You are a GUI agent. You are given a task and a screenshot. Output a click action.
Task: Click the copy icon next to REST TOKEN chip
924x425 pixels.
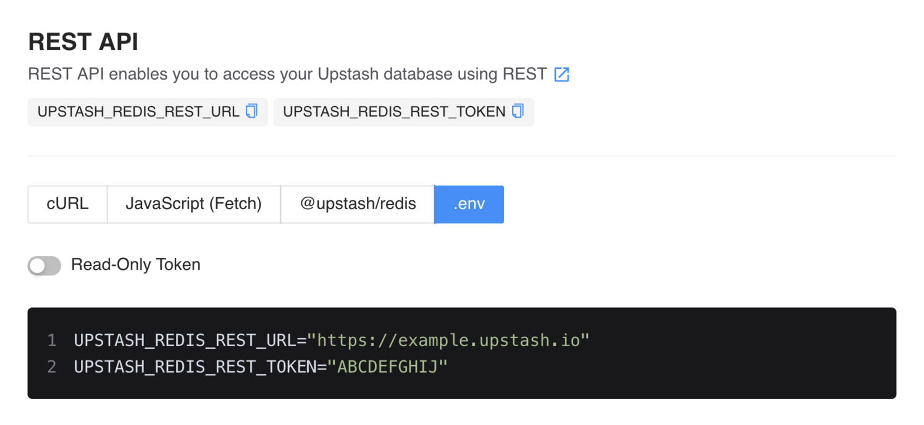(517, 112)
